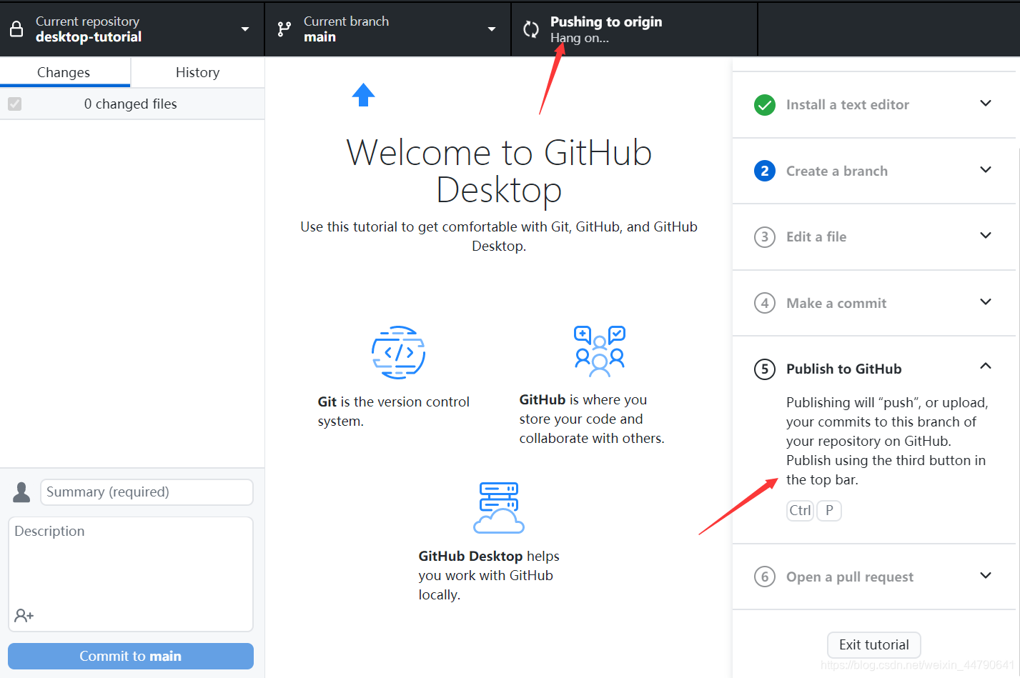Click the Edit a file step title
This screenshot has height=678, width=1020.
tap(816, 237)
